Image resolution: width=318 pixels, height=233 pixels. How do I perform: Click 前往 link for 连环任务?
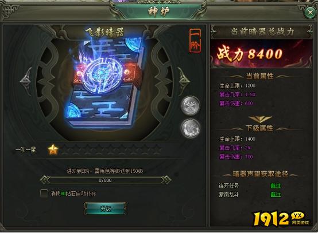coord(276,185)
